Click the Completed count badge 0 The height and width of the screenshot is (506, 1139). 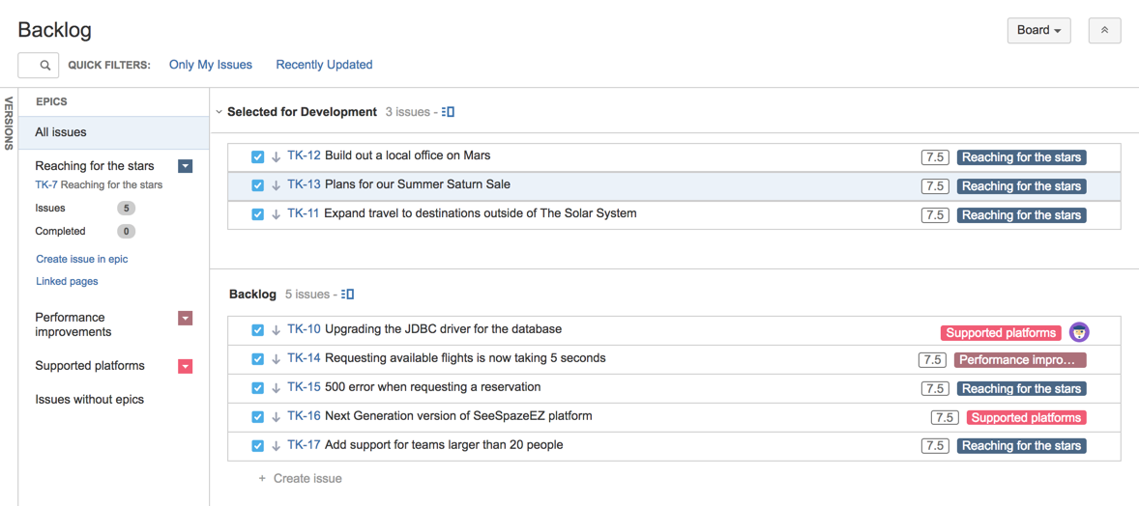(x=126, y=232)
